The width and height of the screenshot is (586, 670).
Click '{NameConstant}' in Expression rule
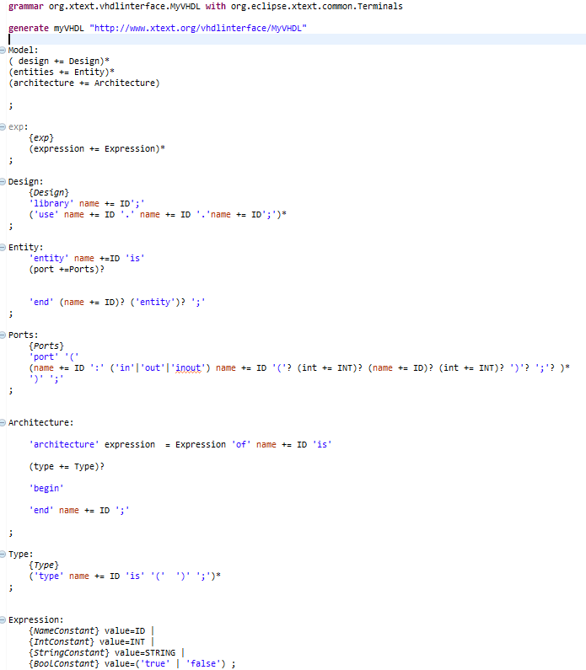(64, 630)
